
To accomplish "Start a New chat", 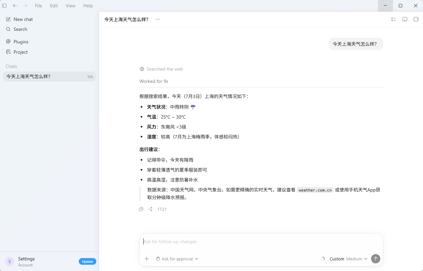I will tap(49, 19).
